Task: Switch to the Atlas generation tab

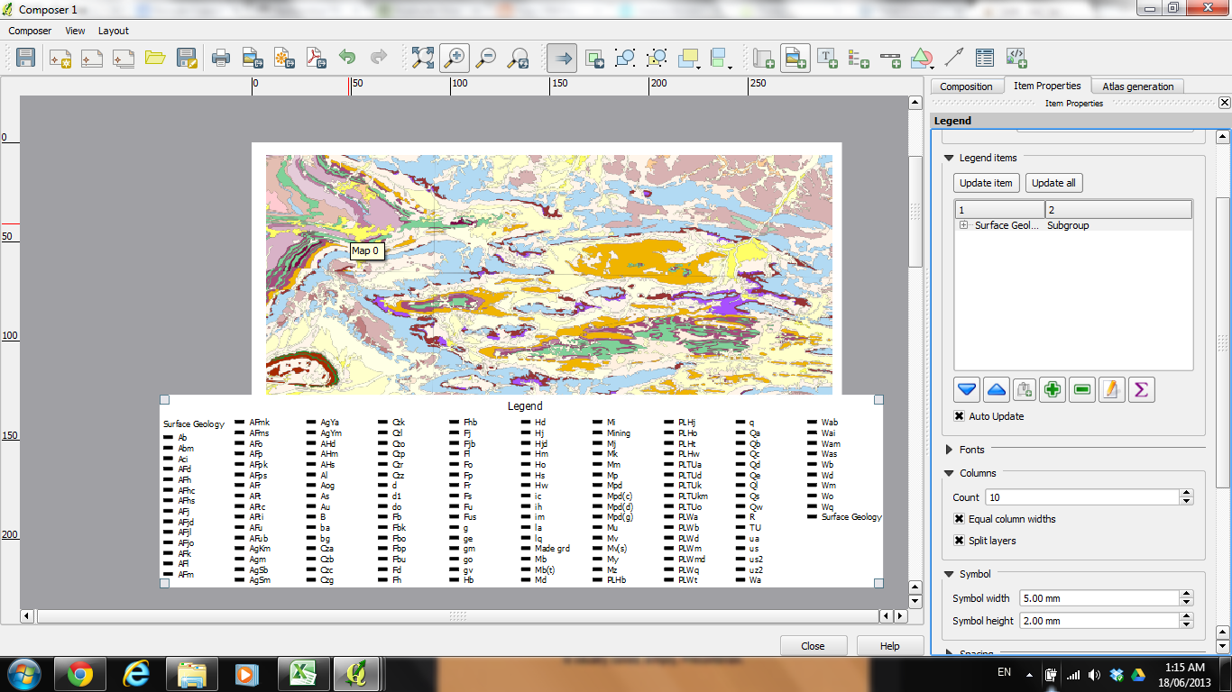Action: click(1138, 86)
